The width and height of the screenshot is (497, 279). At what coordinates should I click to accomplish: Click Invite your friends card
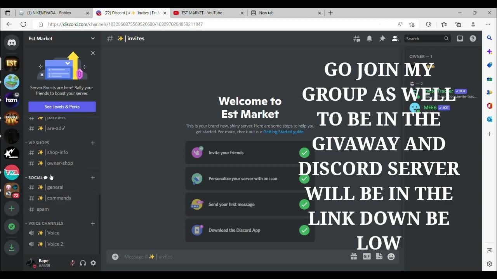click(x=250, y=153)
